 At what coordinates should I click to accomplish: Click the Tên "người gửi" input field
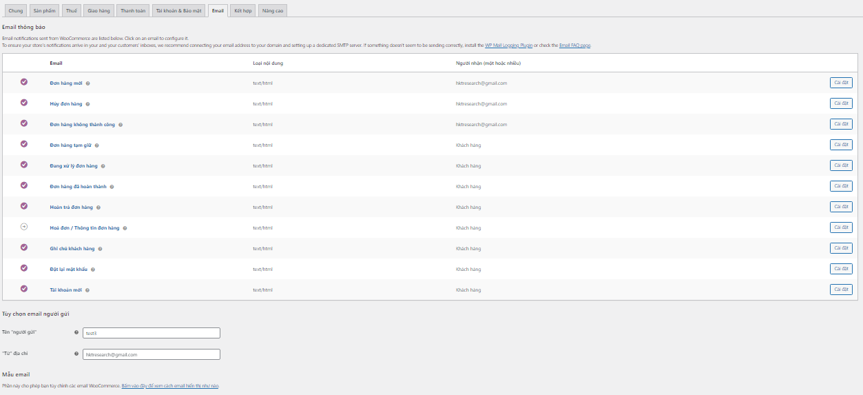150,333
